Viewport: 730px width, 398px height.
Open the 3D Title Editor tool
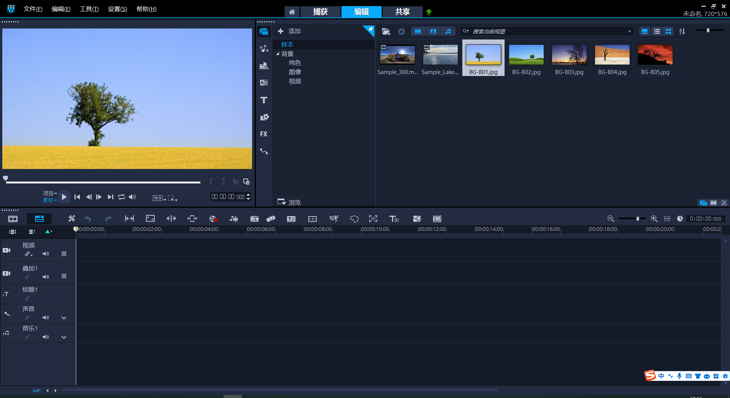pos(394,219)
